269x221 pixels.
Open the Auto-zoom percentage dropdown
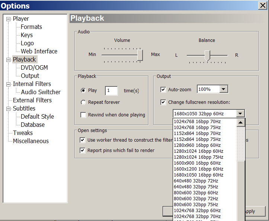pos(223,89)
